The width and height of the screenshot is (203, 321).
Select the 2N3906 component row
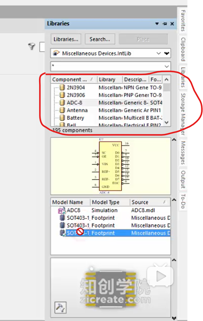107,95
